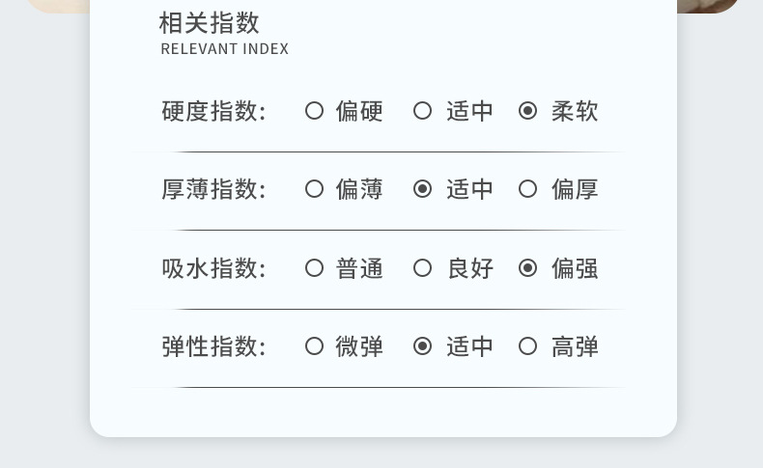Select 适中 radio in 硬度指数 row

pos(422,111)
